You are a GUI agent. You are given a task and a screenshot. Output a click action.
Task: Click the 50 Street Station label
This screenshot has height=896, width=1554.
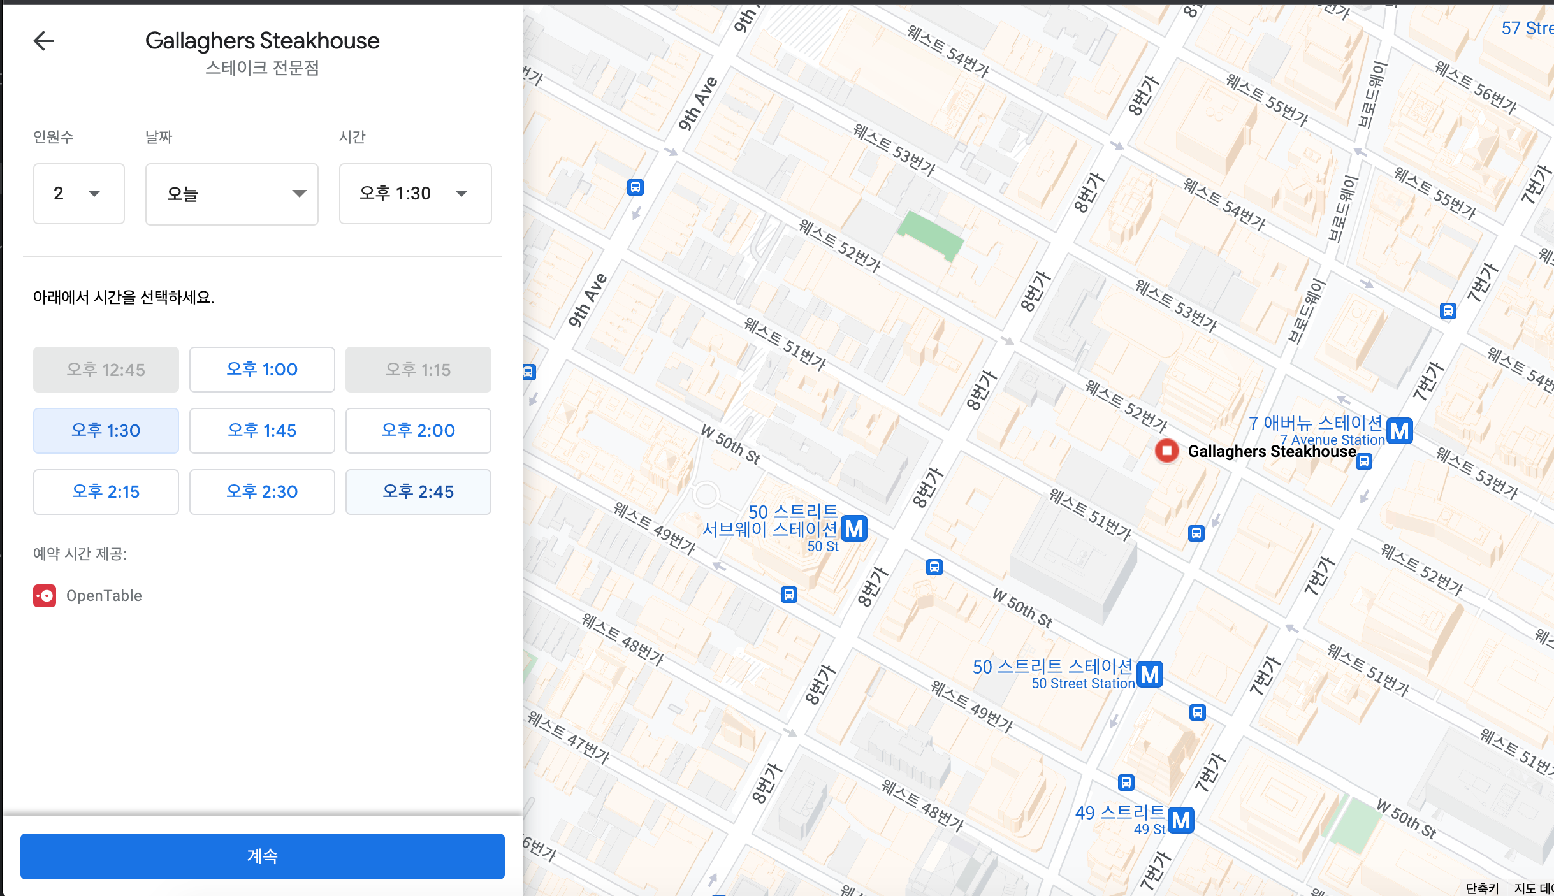click(1083, 684)
